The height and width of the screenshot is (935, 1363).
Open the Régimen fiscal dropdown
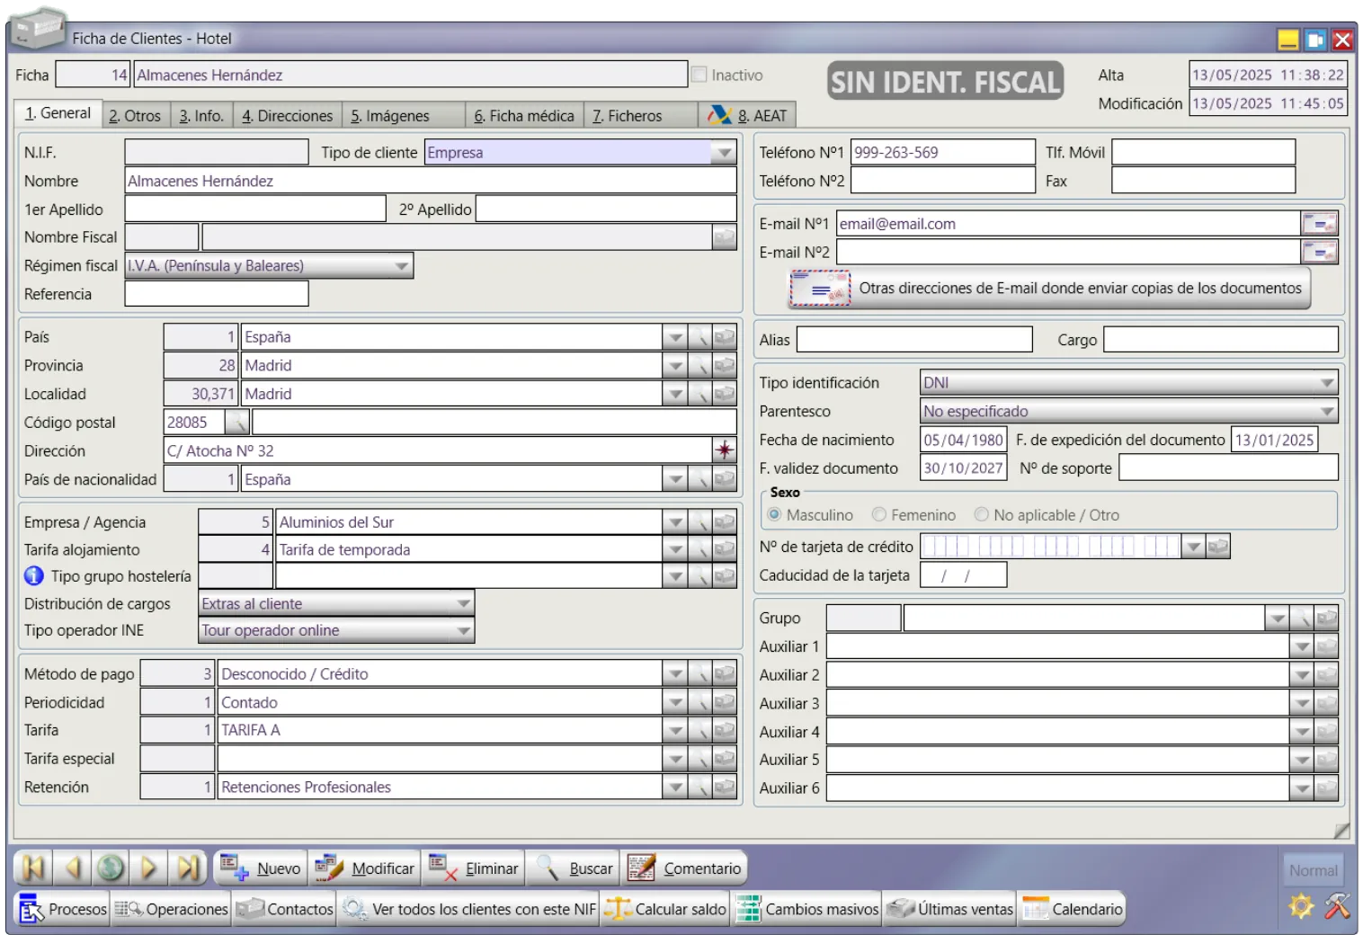tap(401, 266)
